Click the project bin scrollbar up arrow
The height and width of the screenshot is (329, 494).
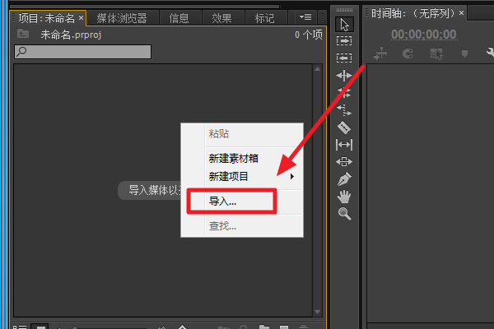(x=317, y=69)
